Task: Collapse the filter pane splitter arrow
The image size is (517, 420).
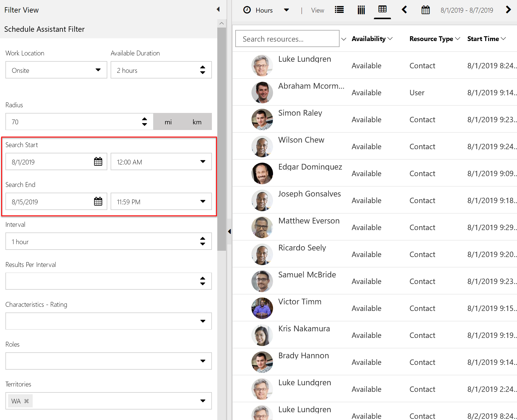Action: [230, 231]
